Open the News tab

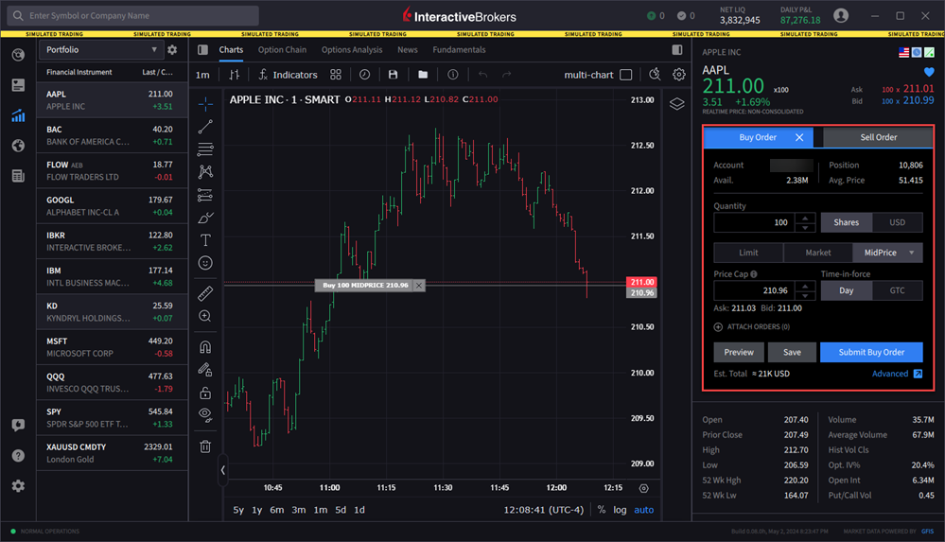[408, 50]
